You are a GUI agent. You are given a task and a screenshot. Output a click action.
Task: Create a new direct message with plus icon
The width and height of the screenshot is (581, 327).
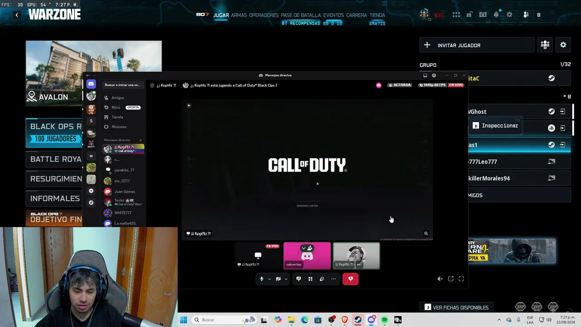click(141, 140)
